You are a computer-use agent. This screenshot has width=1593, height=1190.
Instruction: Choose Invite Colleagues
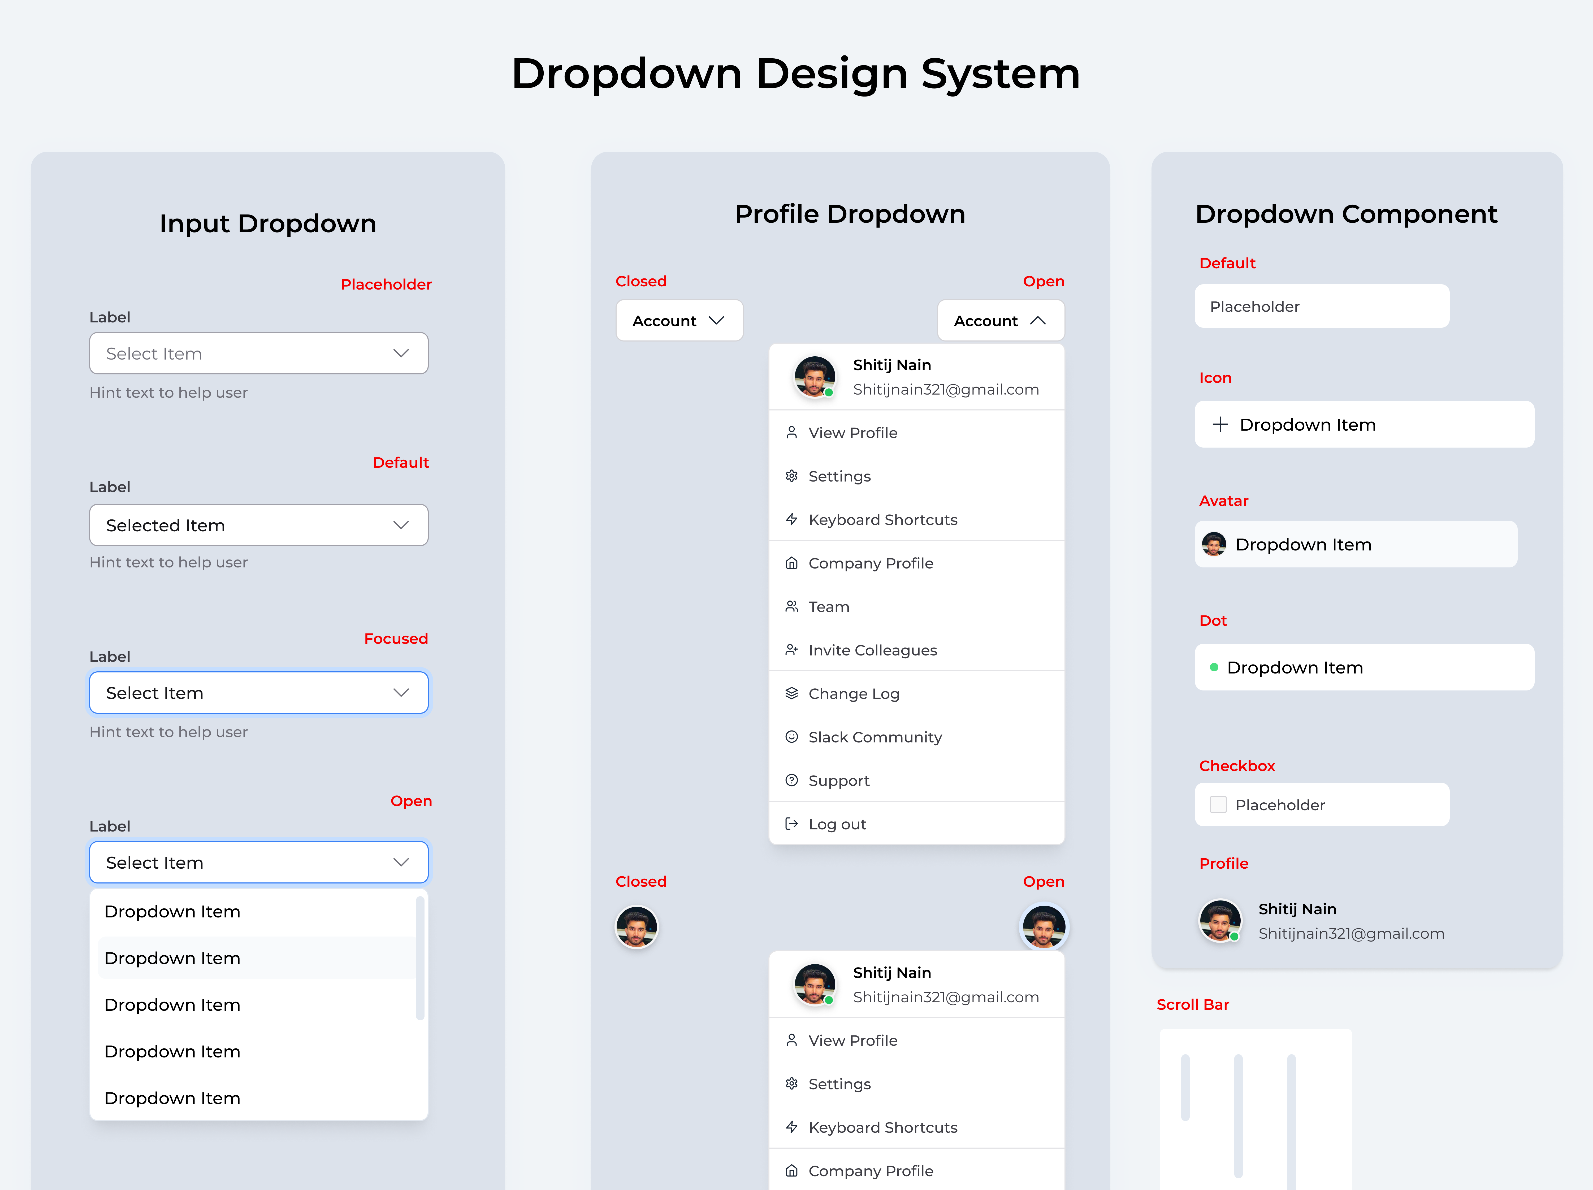click(917, 650)
